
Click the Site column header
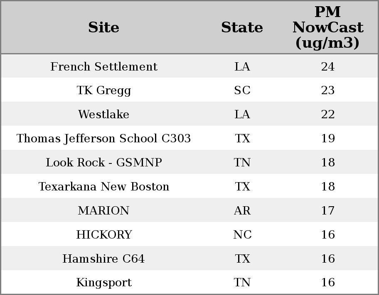coord(103,27)
